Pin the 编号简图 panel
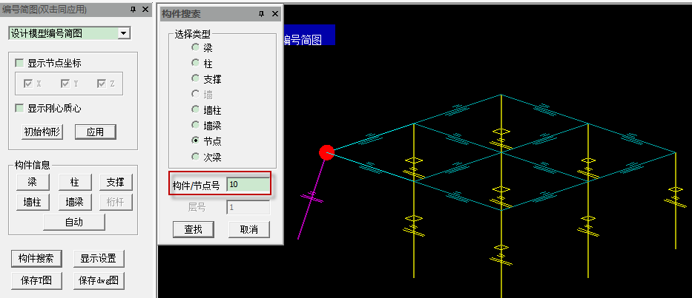 [x=134, y=10]
